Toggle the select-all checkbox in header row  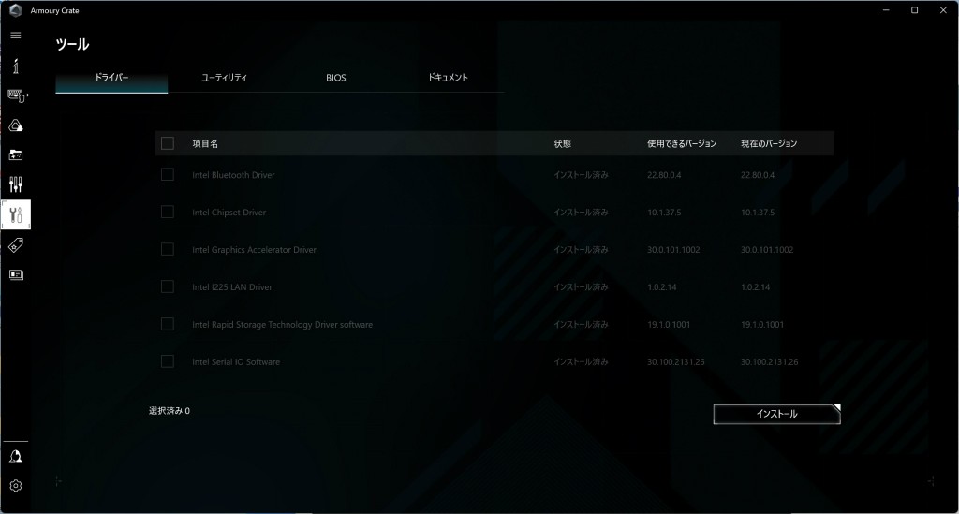pyautogui.click(x=168, y=143)
